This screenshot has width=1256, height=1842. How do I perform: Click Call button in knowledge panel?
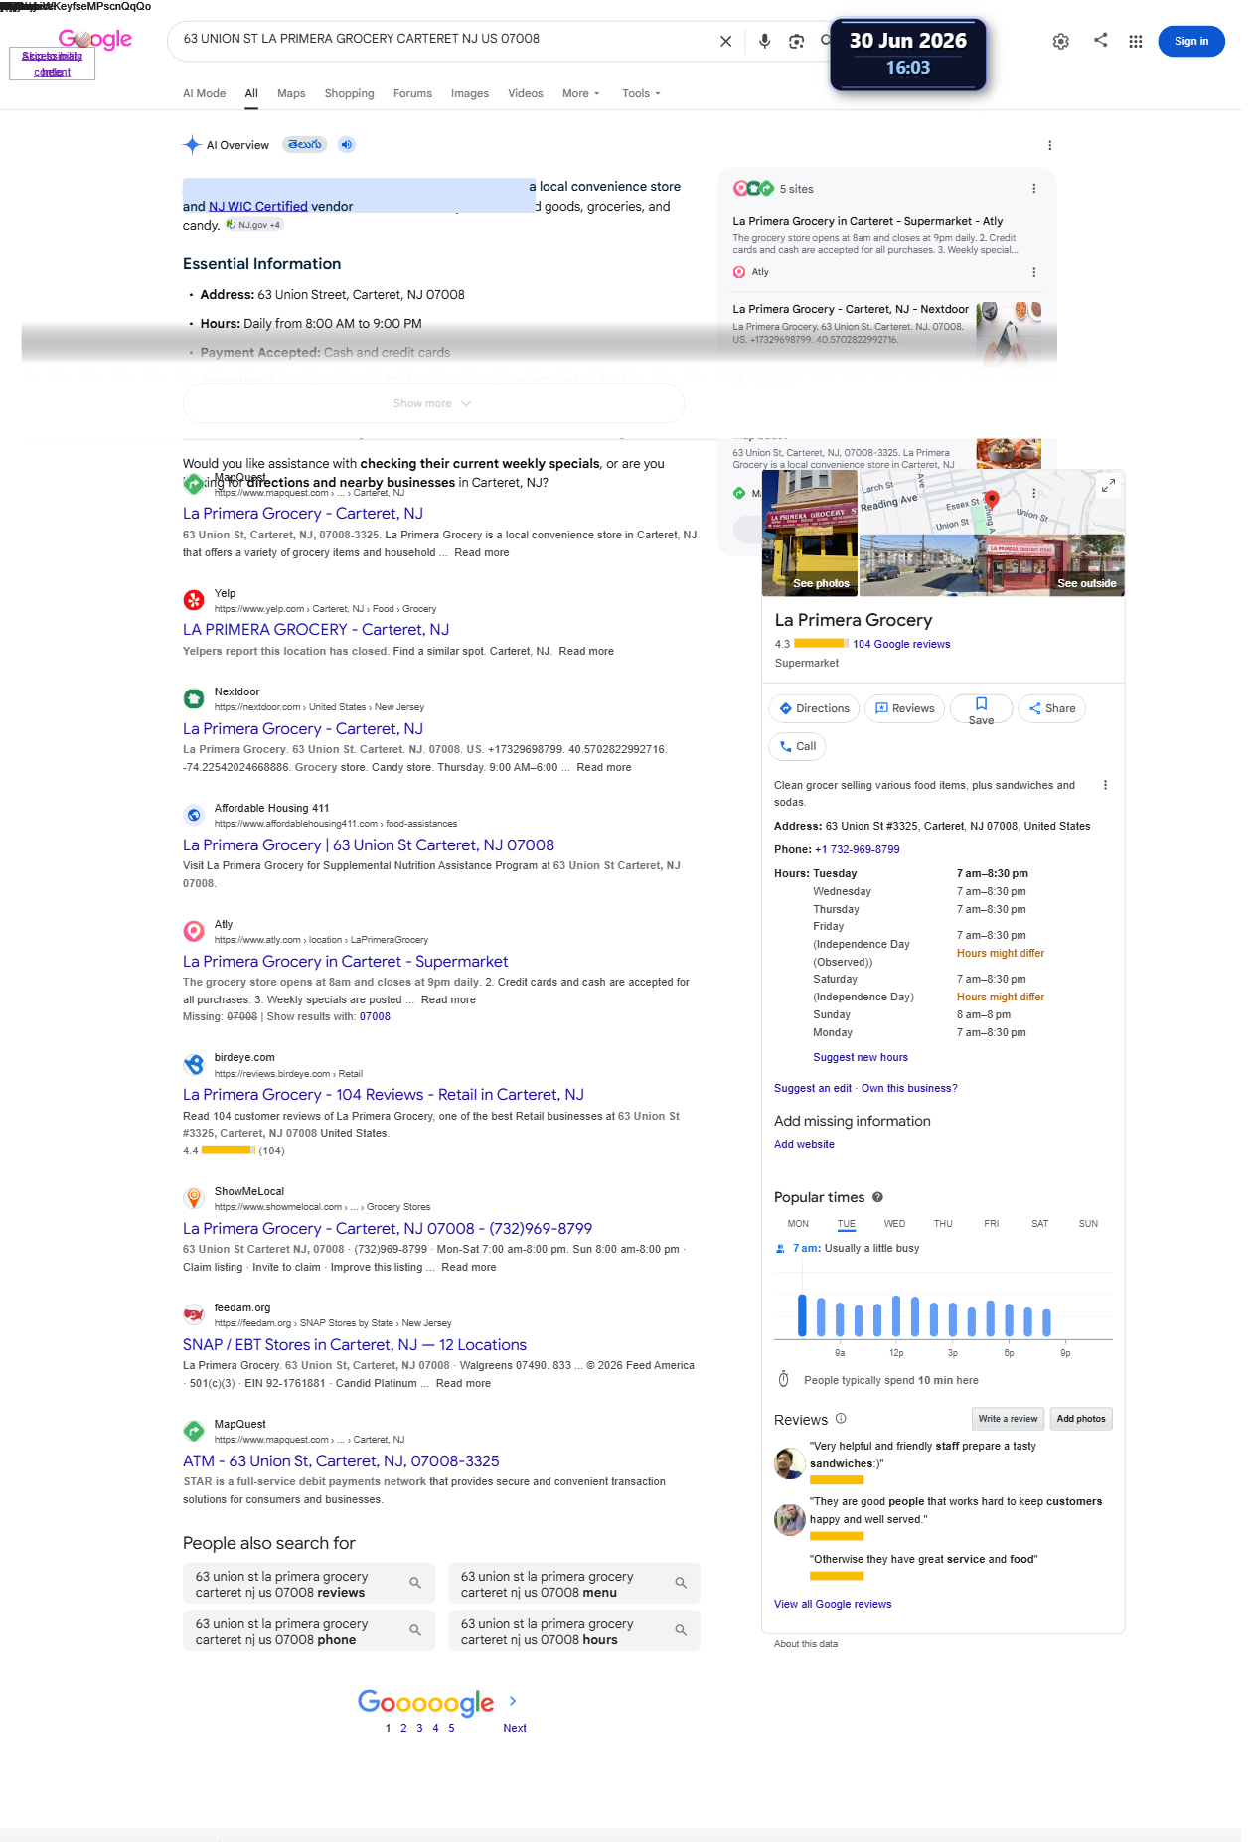(798, 746)
